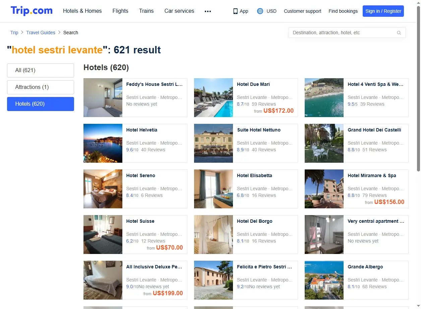The image size is (421, 309).
Task: Click Hotel Elisabetta room photo
Action: tap(214, 189)
